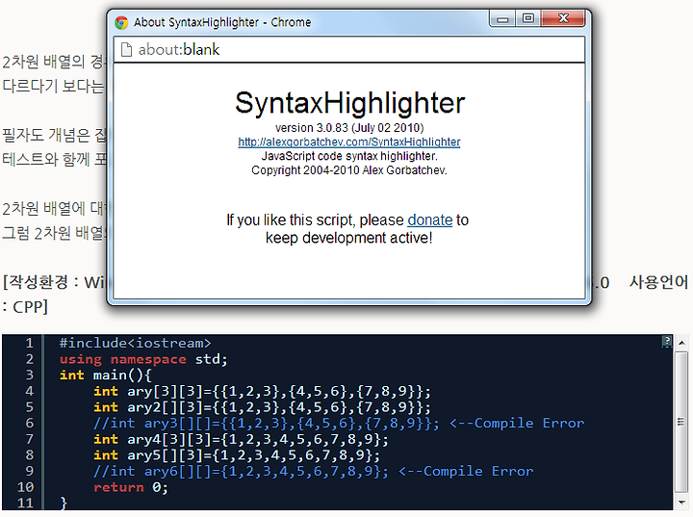Screen dimensions: 693x517
Task: Click the 'using namespace std;' code line
Action: [x=143, y=359]
